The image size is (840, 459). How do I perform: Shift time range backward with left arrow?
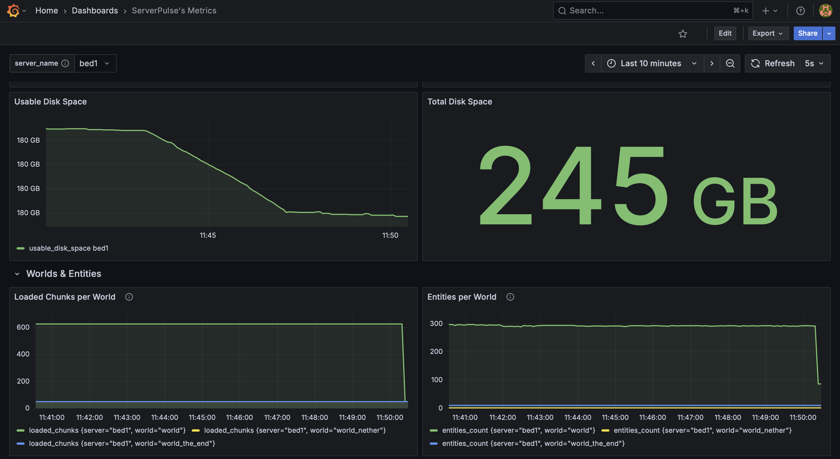593,63
